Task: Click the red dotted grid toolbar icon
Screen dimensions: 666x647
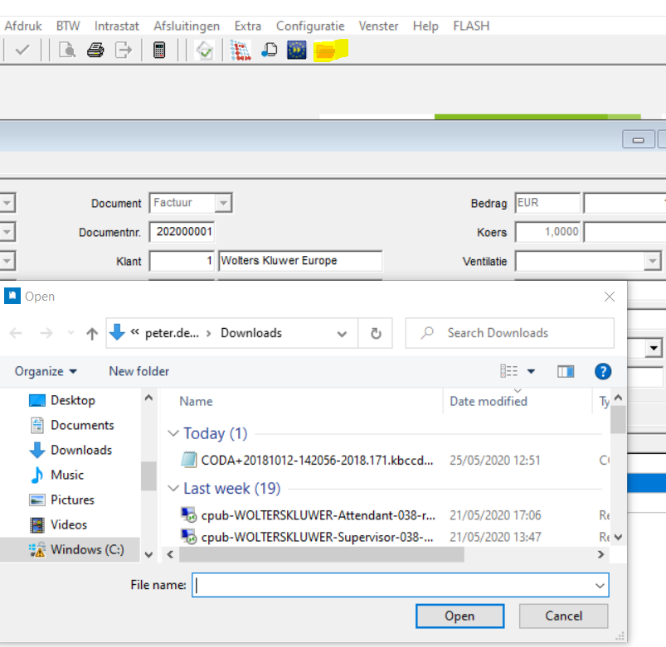Action: point(241,51)
